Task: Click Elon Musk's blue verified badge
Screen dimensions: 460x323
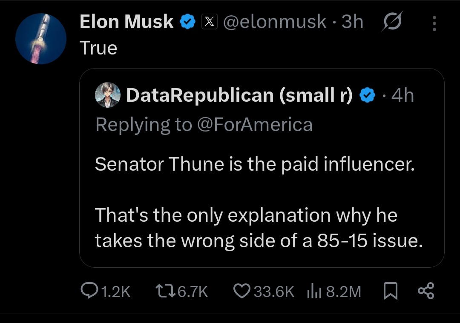Action: tap(187, 22)
